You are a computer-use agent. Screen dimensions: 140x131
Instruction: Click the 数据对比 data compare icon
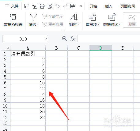112,17
